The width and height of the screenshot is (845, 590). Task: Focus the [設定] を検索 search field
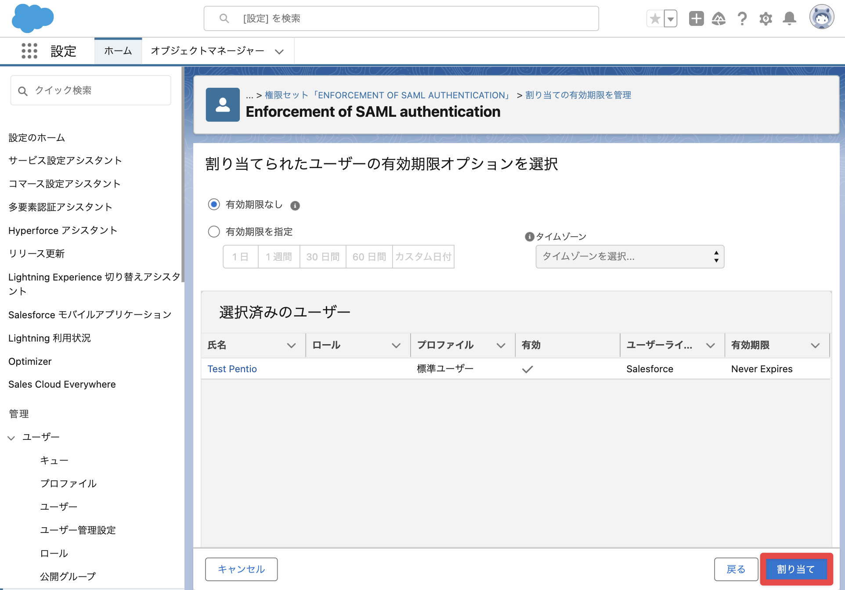401,18
